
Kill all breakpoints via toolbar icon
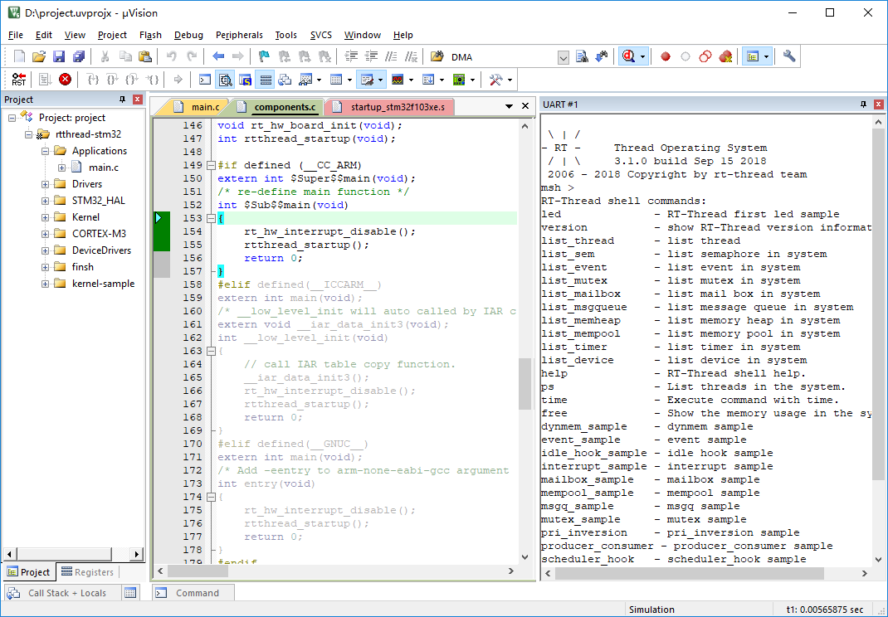pyautogui.click(x=726, y=56)
